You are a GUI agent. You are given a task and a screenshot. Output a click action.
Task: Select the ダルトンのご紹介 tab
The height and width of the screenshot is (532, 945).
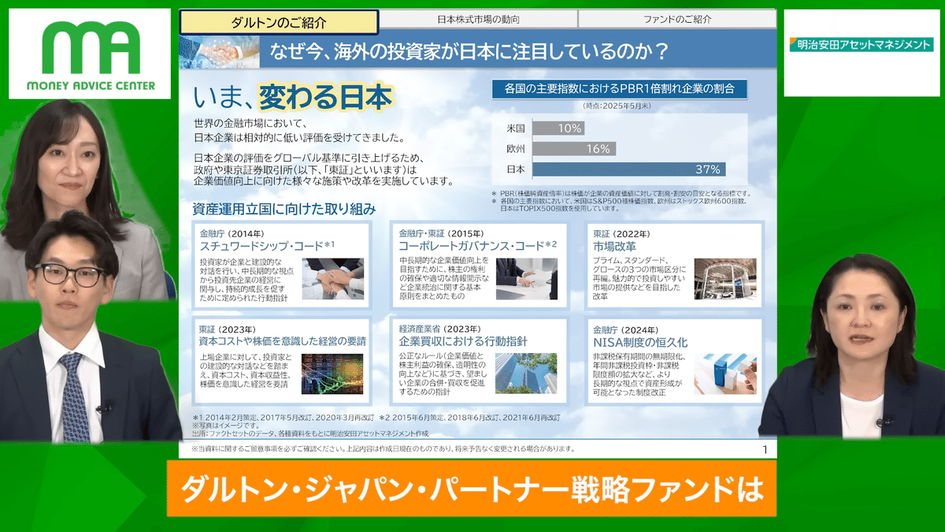[x=280, y=22]
